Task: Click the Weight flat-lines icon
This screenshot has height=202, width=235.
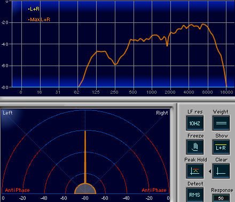Action: (x=221, y=123)
